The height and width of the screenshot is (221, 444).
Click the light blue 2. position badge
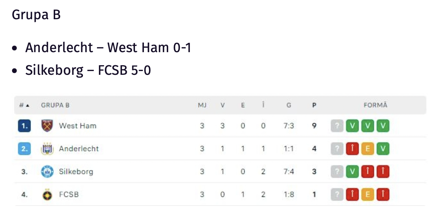(24, 149)
